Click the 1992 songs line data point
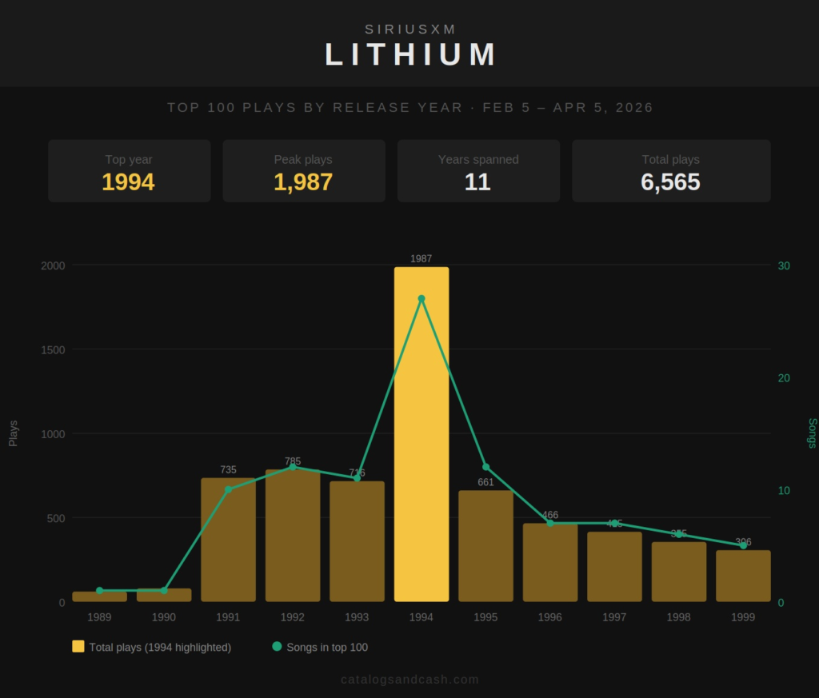 pos(293,467)
